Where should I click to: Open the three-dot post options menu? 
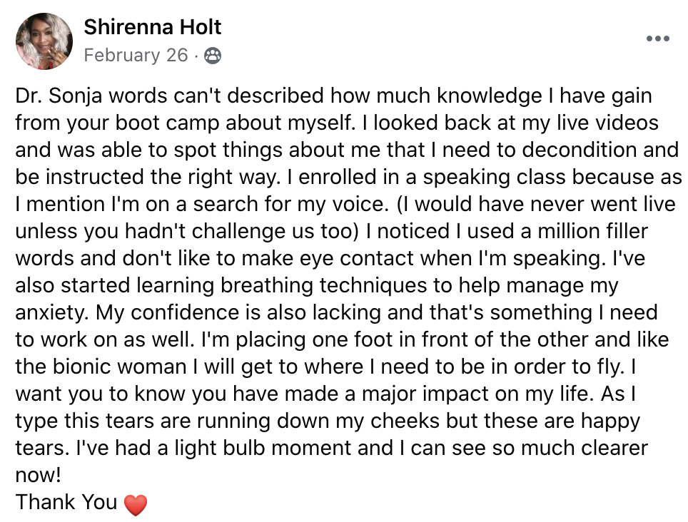click(658, 39)
